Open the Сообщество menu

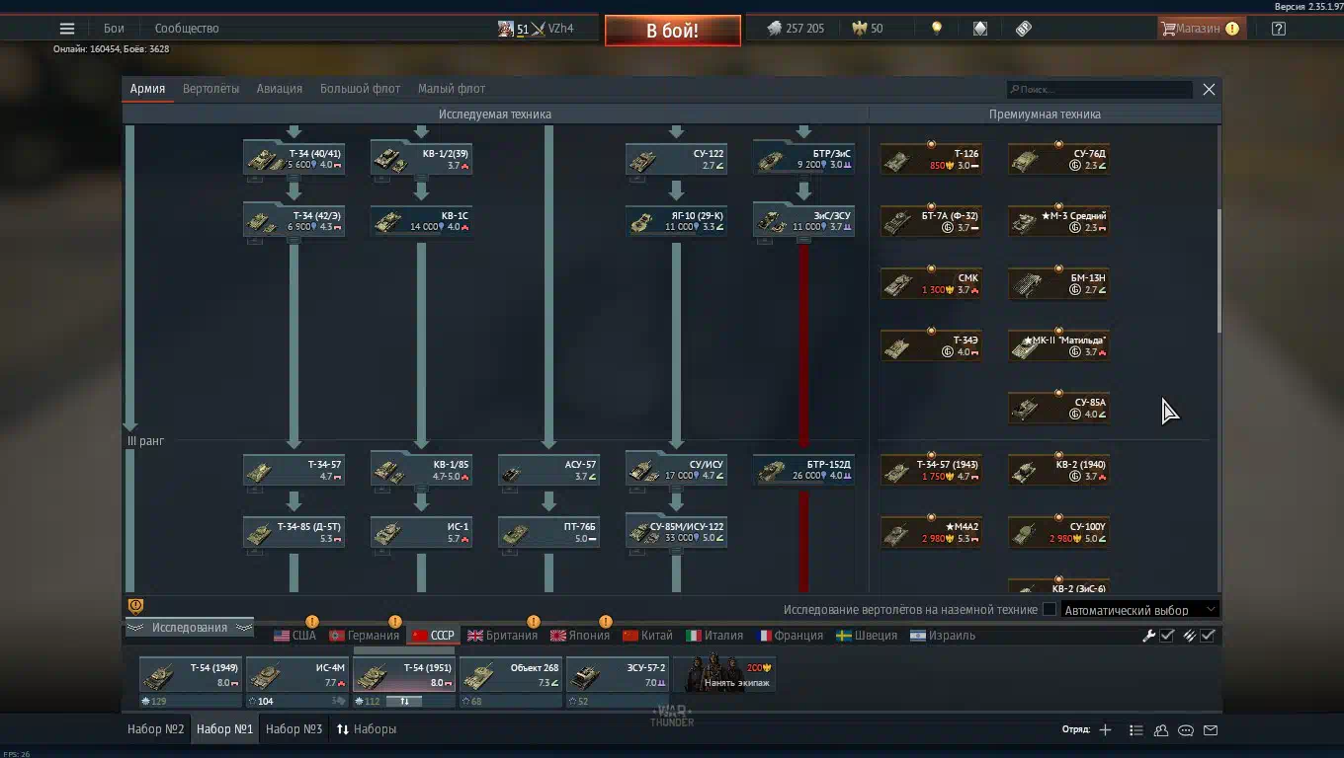click(x=187, y=29)
